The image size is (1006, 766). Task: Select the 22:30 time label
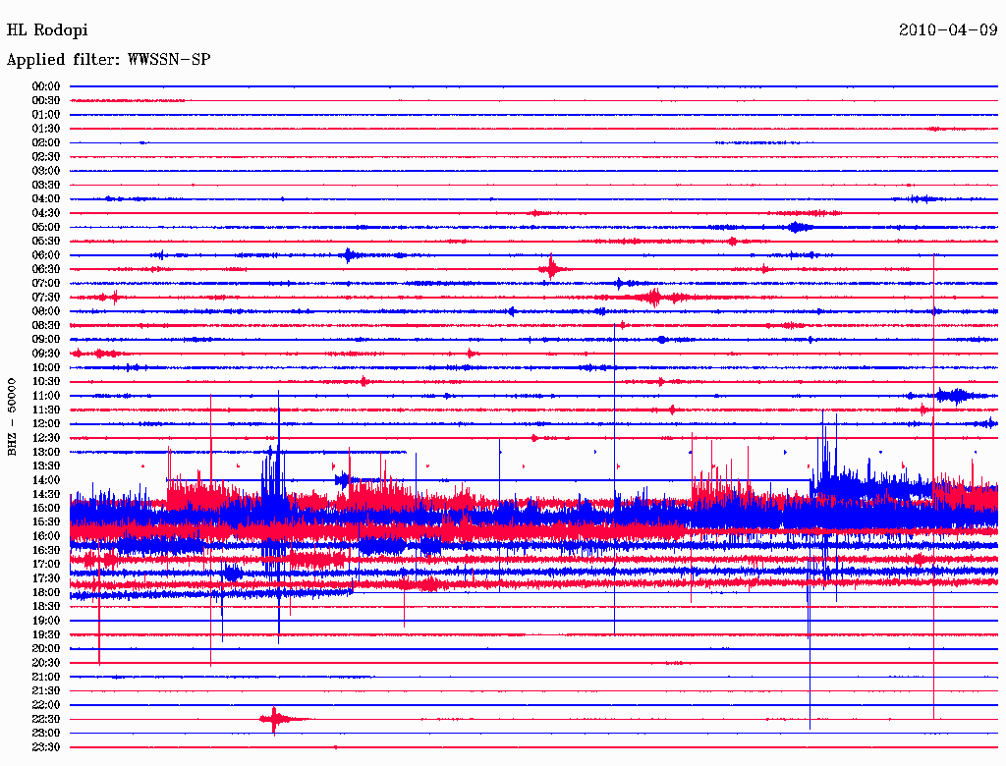pyautogui.click(x=46, y=719)
